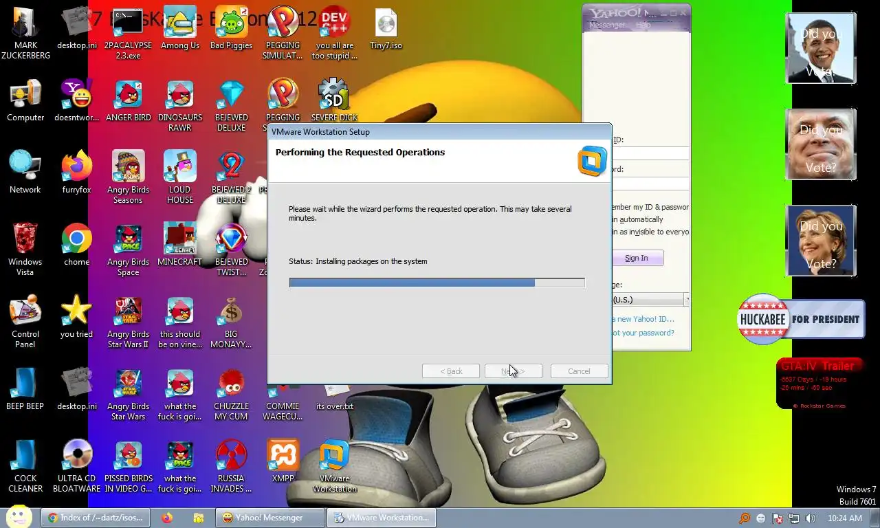
Task: Open the Help menu in Yahoo! Messenger
Action: (643, 25)
